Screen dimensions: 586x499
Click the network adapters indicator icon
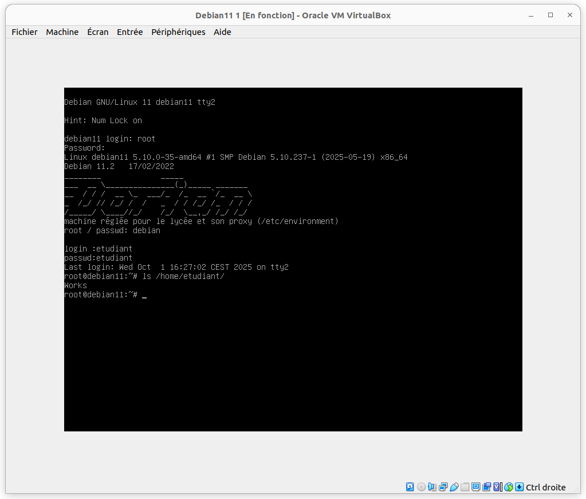pyautogui.click(x=443, y=487)
